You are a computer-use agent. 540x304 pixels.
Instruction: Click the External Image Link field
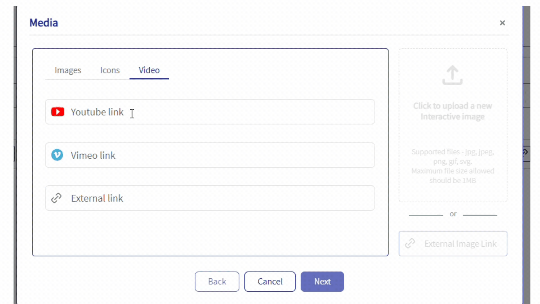coord(460,244)
